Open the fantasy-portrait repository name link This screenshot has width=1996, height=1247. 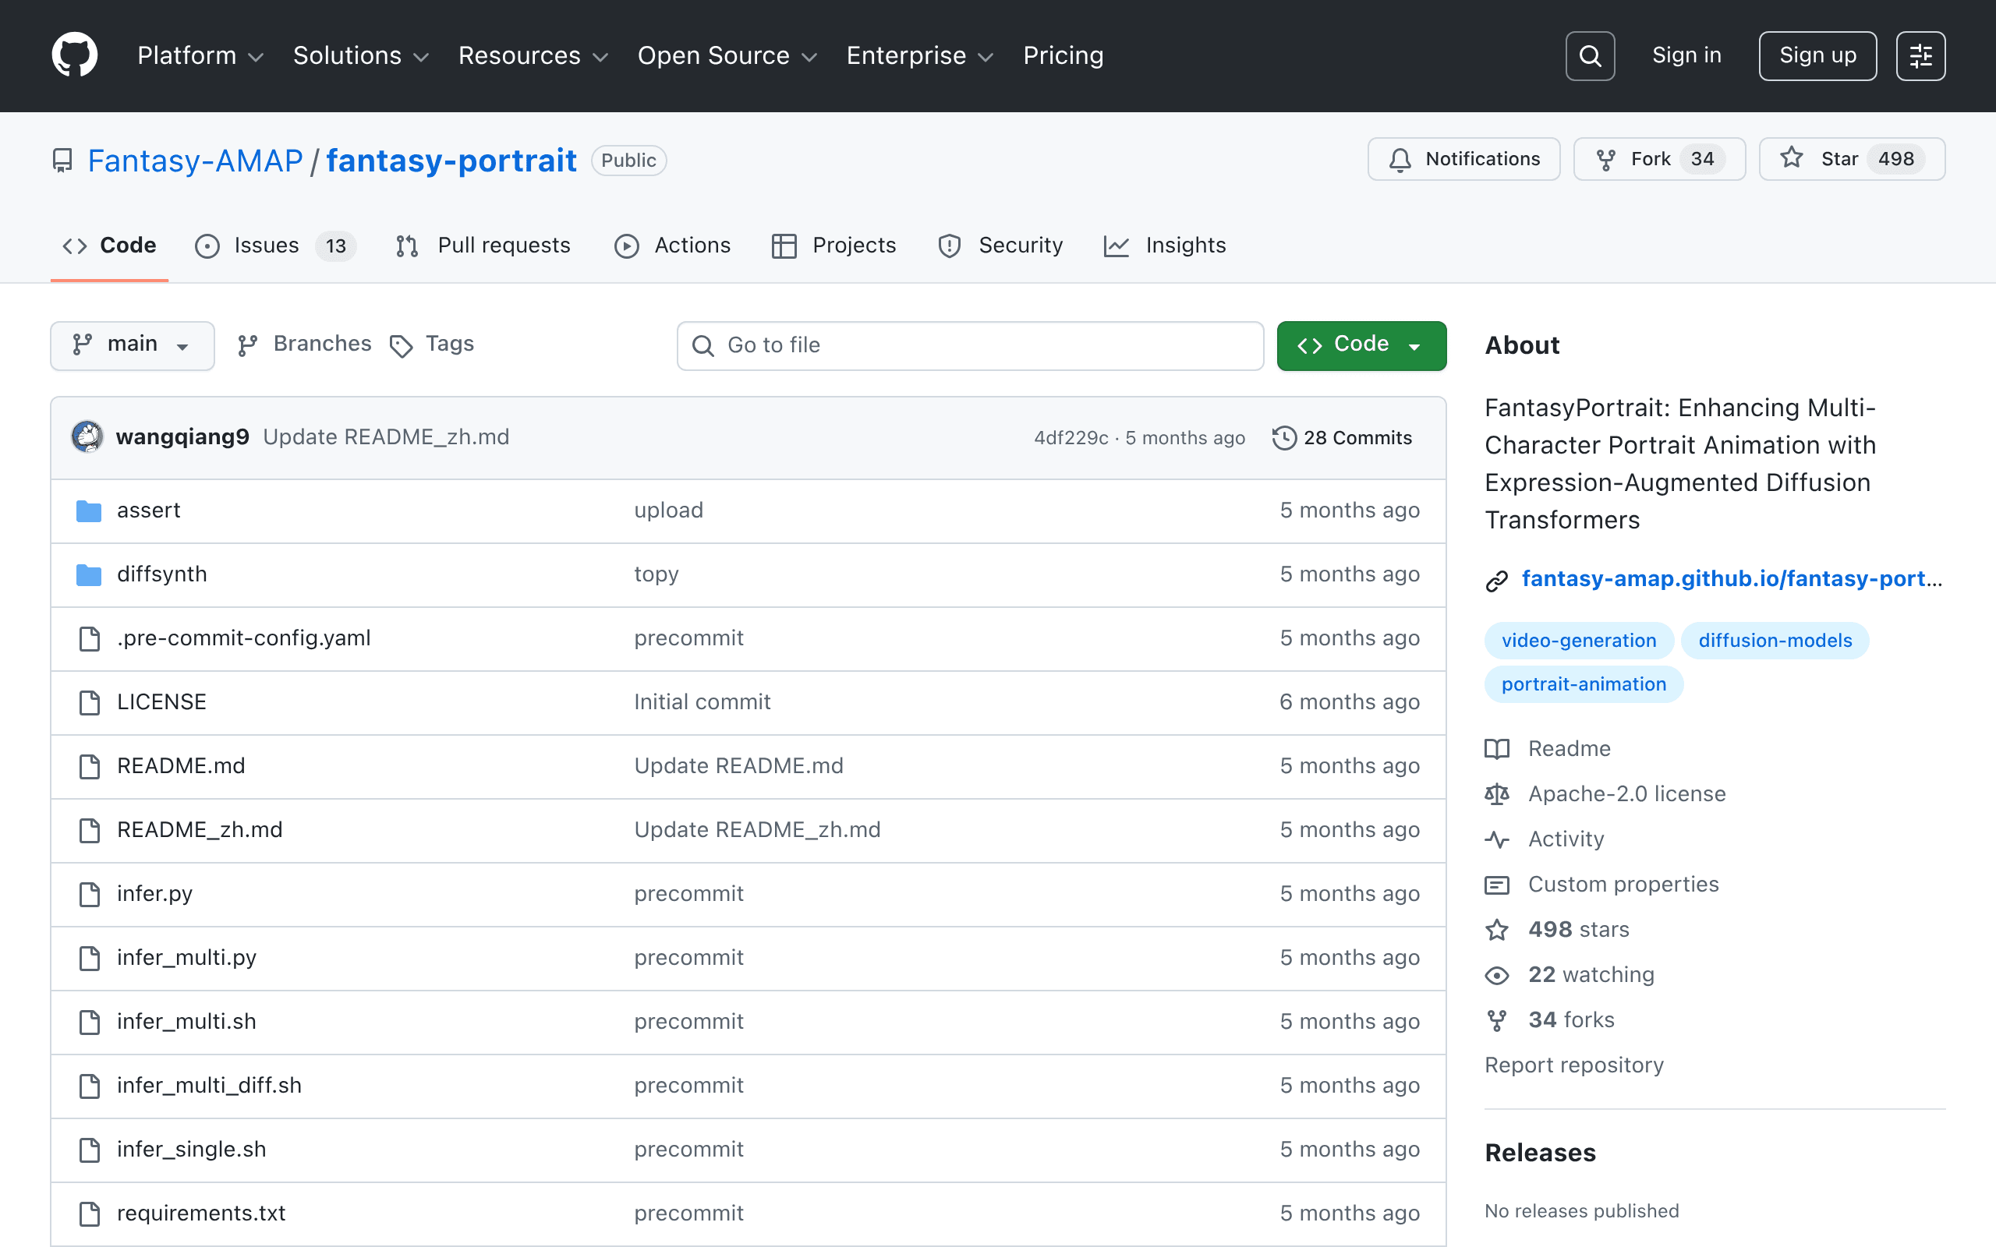(451, 160)
